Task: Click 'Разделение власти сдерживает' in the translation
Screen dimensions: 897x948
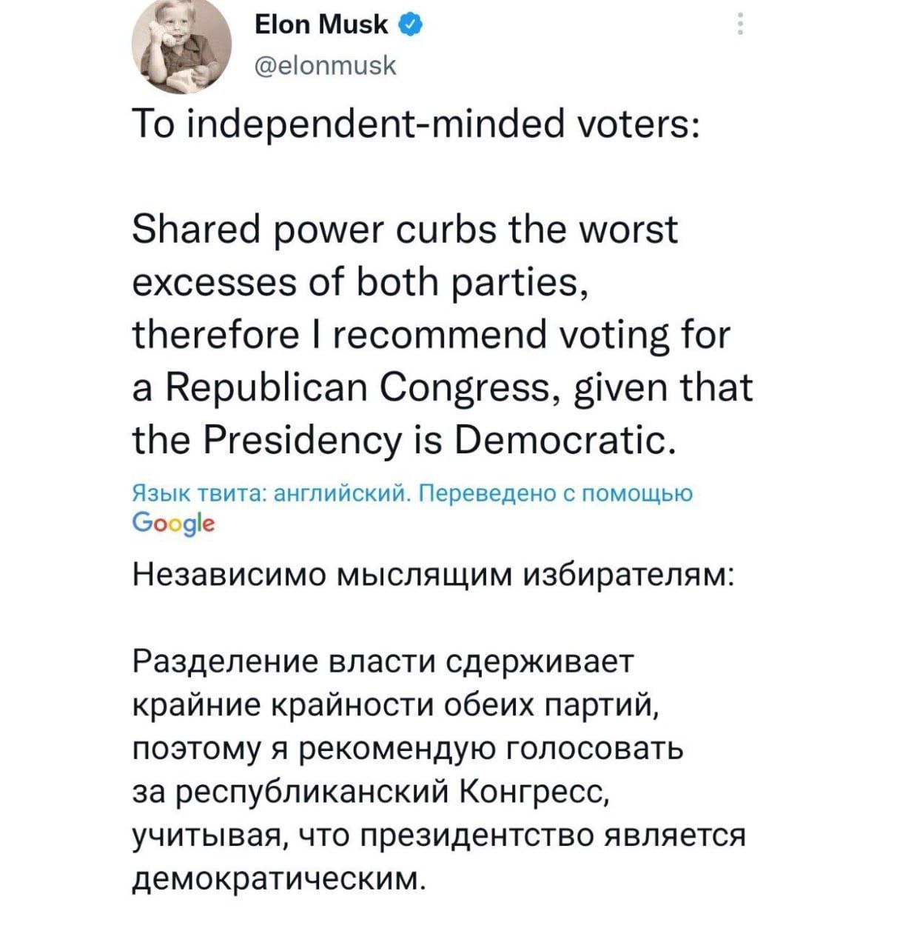Action: point(383,661)
